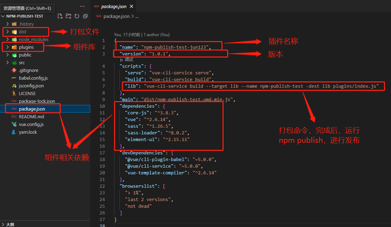This screenshot has height=227, width=391.
Task: Open babel.config.js from the file tree
Action: pyautogui.click(x=33, y=78)
